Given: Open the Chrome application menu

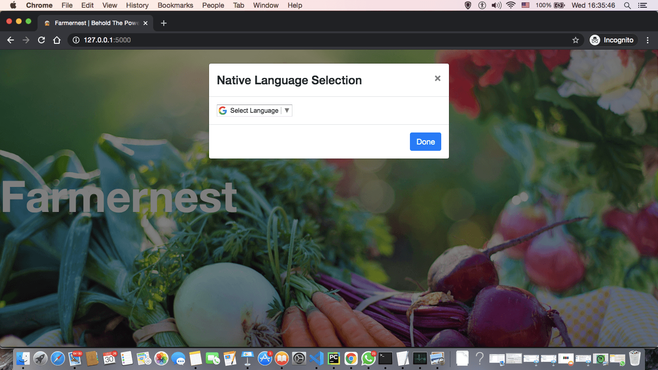Looking at the screenshot, I should tap(39, 5).
